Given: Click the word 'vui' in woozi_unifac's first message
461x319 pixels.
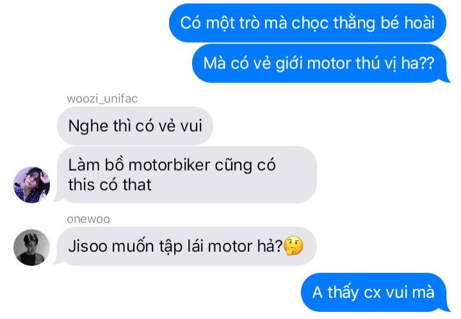Looking at the screenshot, I should 191,126.
